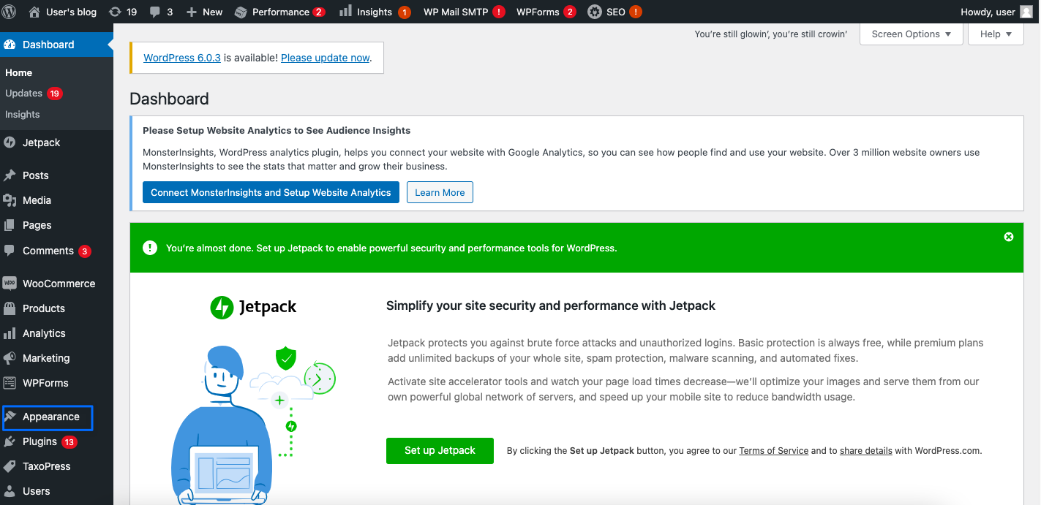Go to Home under Dashboard
This screenshot has height=505, width=1041.
click(19, 72)
